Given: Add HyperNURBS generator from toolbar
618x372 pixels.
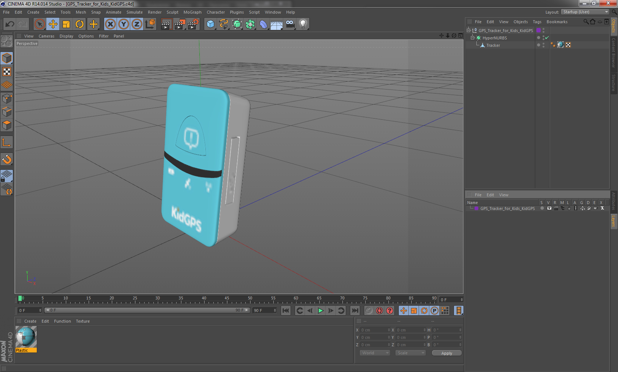Looking at the screenshot, I should coord(237,24).
